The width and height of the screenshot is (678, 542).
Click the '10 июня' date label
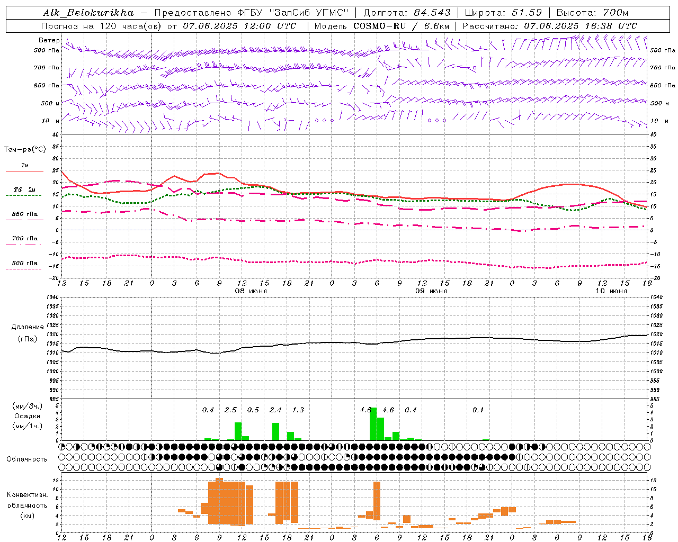[611, 291]
